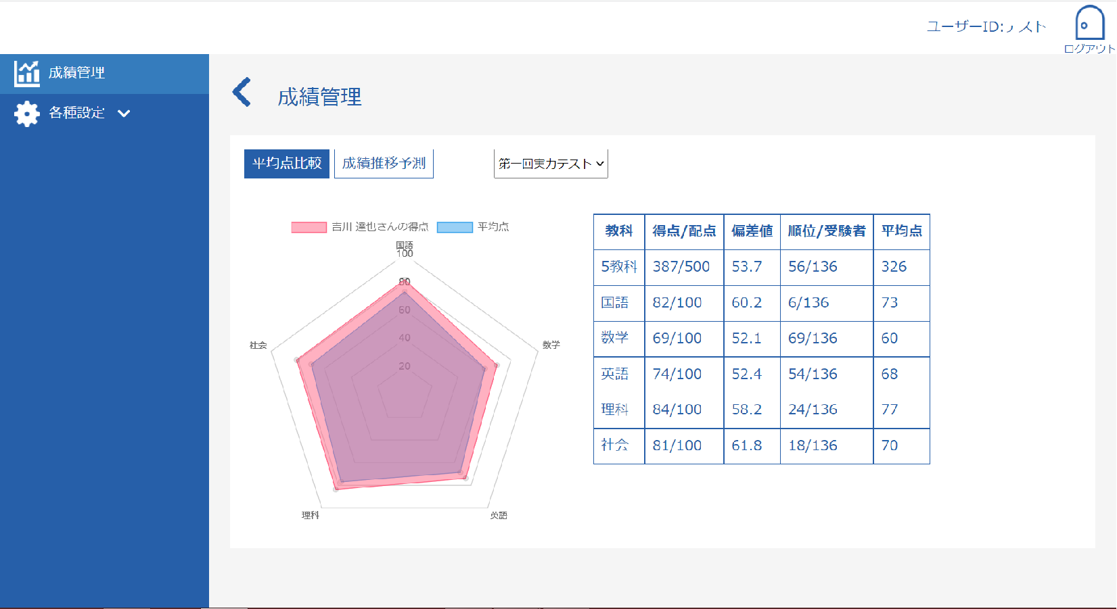Toggle the pink 吉川さんの得点 legend swatch
The height and width of the screenshot is (609, 1117).
(309, 227)
